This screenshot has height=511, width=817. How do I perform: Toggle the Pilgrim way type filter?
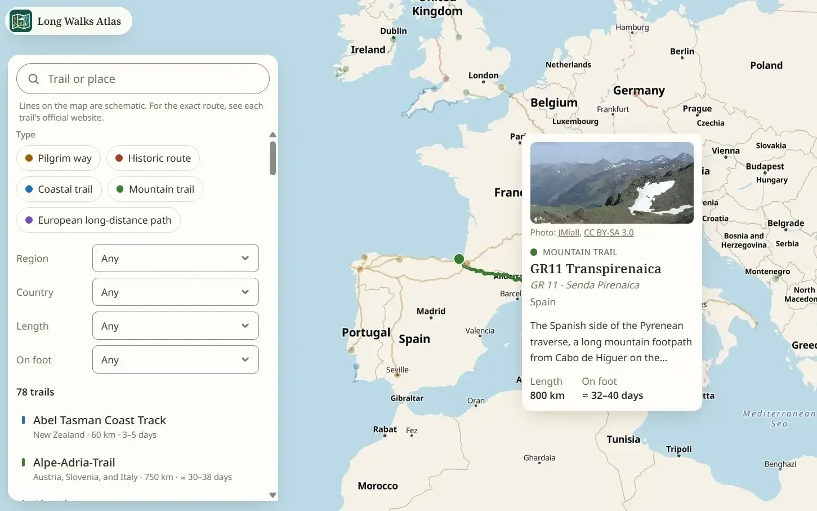pos(59,158)
